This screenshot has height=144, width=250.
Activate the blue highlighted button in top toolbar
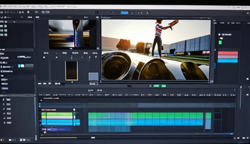pyautogui.click(x=124, y=13)
